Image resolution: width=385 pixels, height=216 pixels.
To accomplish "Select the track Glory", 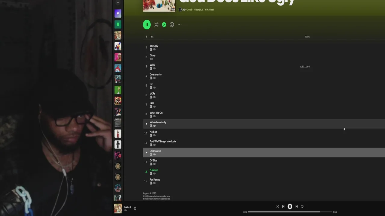I will point(152,55).
